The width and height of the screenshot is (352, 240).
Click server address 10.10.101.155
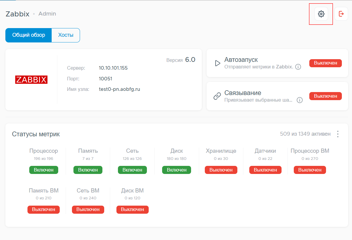tap(113, 68)
